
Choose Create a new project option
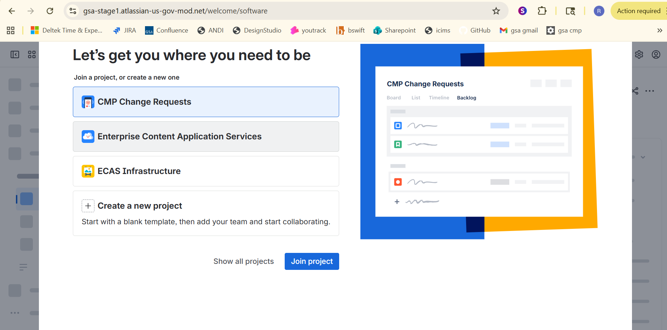pyautogui.click(x=206, y=213)
